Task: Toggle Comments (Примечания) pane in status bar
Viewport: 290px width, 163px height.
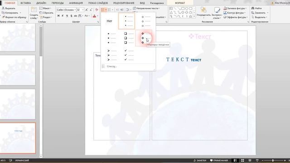Action: pos(219,160)
